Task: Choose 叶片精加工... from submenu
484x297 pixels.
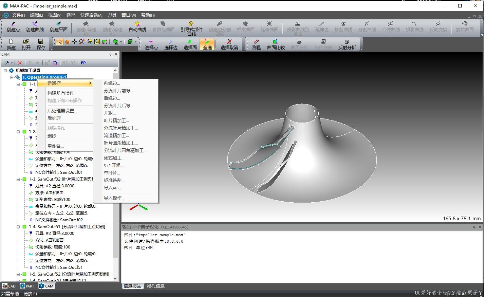Action: (x=116, y=120)
